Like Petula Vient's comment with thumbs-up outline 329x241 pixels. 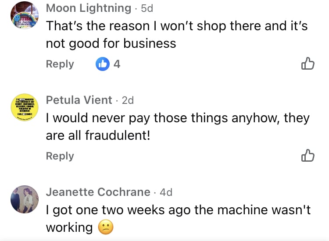click(308, 156)
